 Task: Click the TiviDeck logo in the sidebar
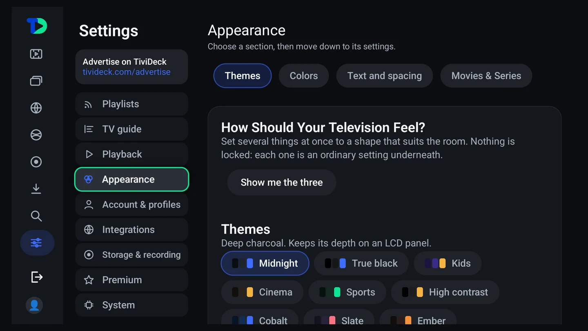pyautogui.click(x=37, y=26)
